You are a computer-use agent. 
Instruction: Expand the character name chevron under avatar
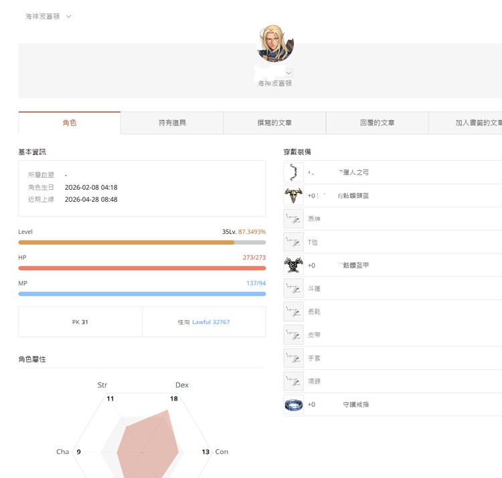[x=288, y=73]
